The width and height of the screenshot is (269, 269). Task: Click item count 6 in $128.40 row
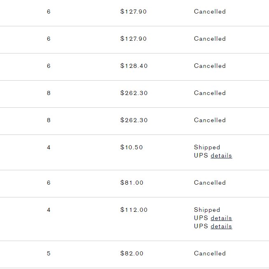49,66
